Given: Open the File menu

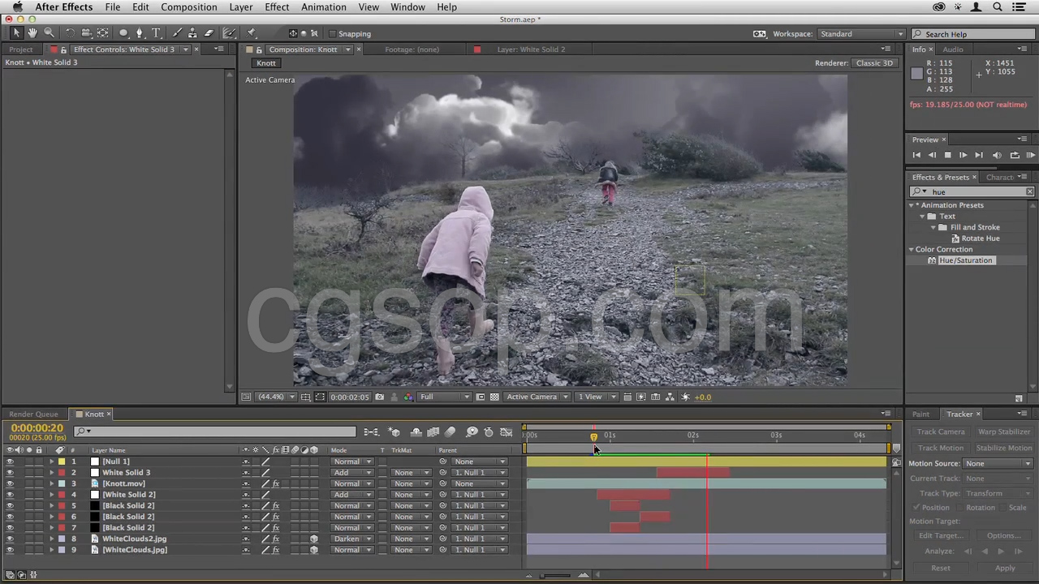Looking at the screenshot, I should pyautogui.click(x=112, y=7).
